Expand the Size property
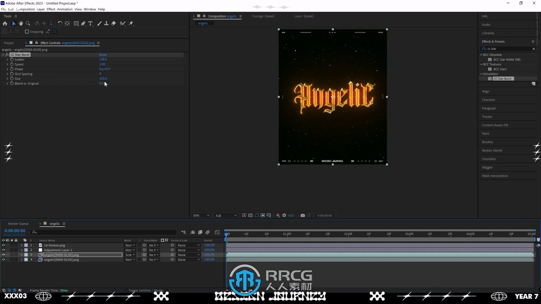The image size is (541, 304). tap(7, 79)
